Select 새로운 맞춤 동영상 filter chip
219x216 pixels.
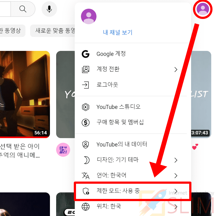pyautogui.click(x=52, y=31)
